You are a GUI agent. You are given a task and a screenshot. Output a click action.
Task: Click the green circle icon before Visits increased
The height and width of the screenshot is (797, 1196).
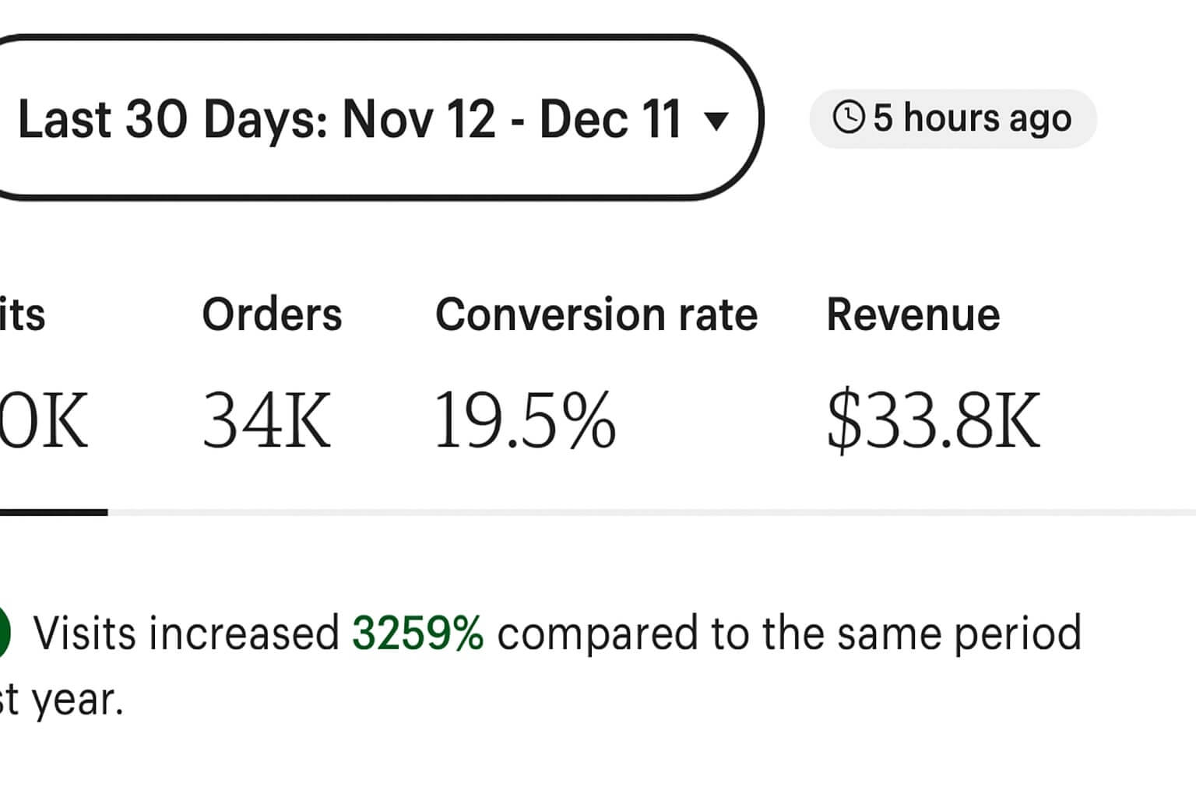[x=5, y=632]
